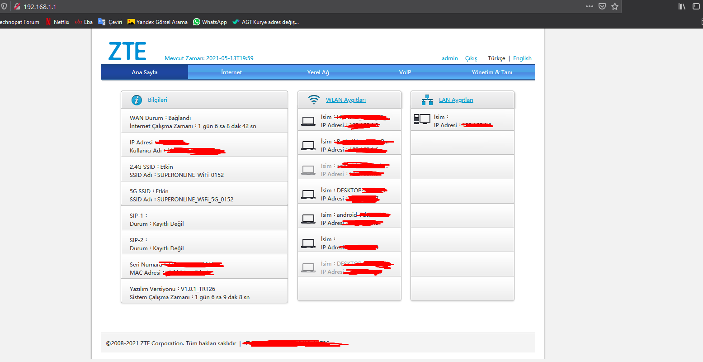This screenshot has height=362, width=703.
Task: Click the greyed laptop icon of the inactive DESKTOP device
Action: 308,268
